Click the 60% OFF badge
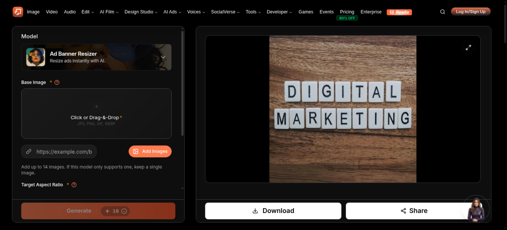Screen dimensions: 507x230 coord(347,18)
